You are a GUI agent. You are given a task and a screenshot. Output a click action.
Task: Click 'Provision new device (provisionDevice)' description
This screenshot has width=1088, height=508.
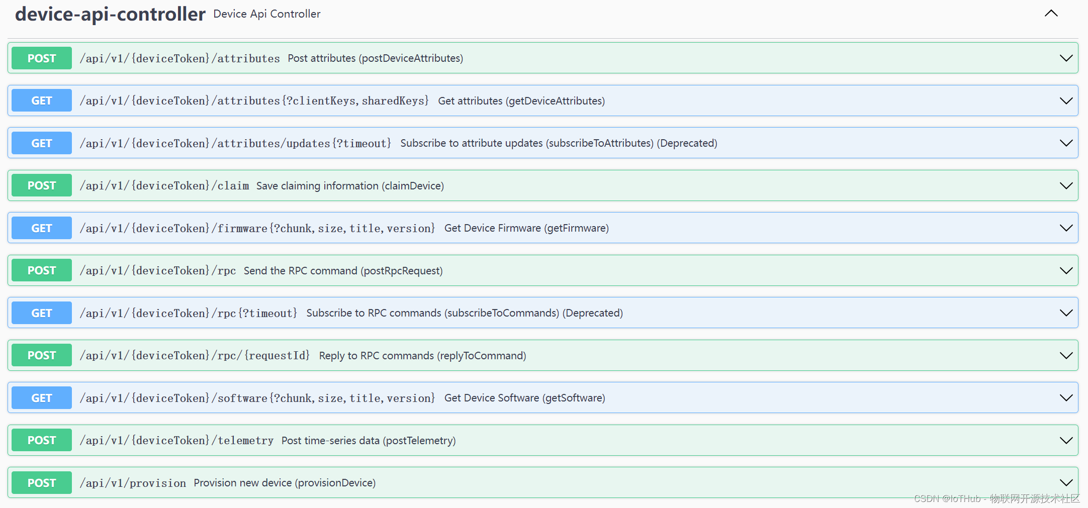285,483
